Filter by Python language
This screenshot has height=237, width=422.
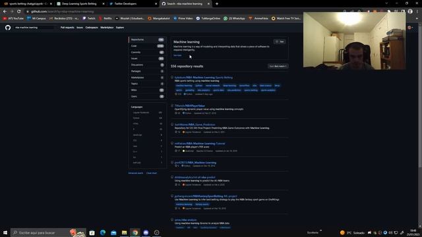pyautogui.click(x=147, y=118)
